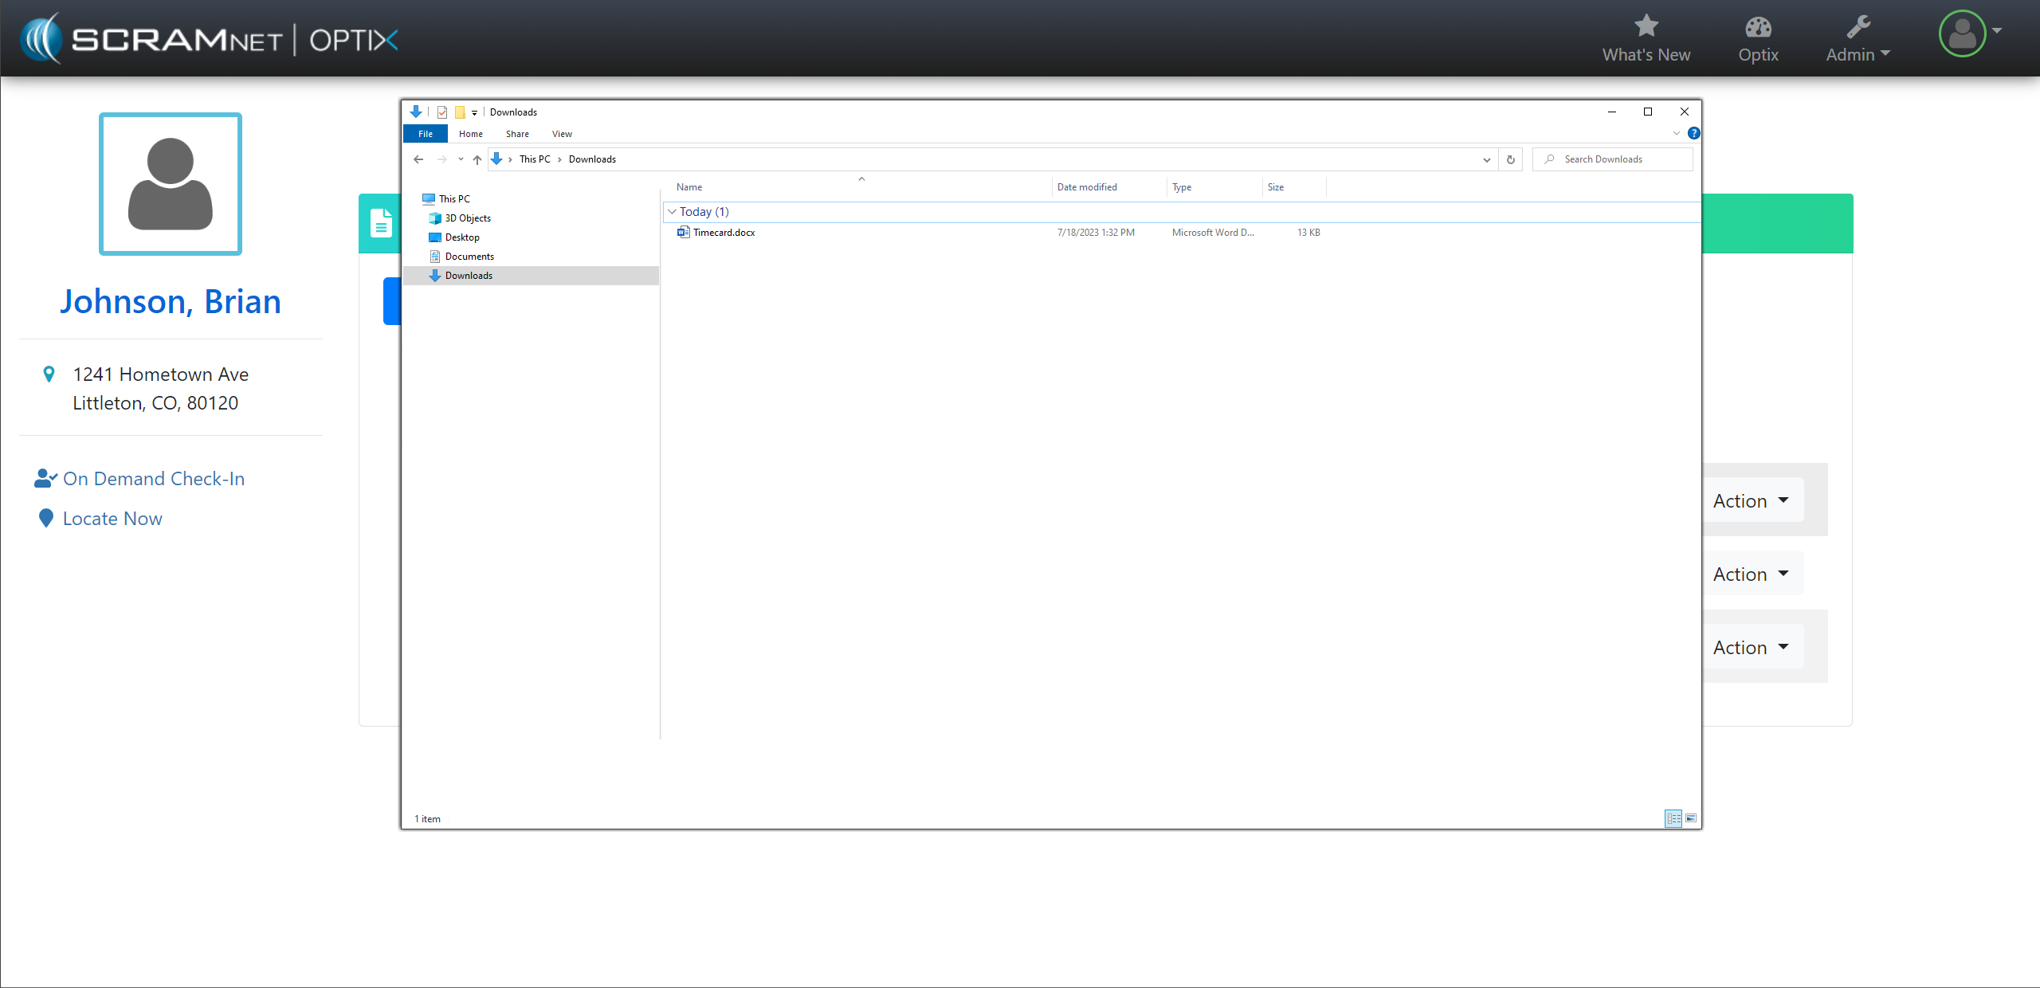Image resolution: width=2040 pixels, height=988 pixels.
Task: Click the back arrow in File Explorer
Action: click(418, 159)
